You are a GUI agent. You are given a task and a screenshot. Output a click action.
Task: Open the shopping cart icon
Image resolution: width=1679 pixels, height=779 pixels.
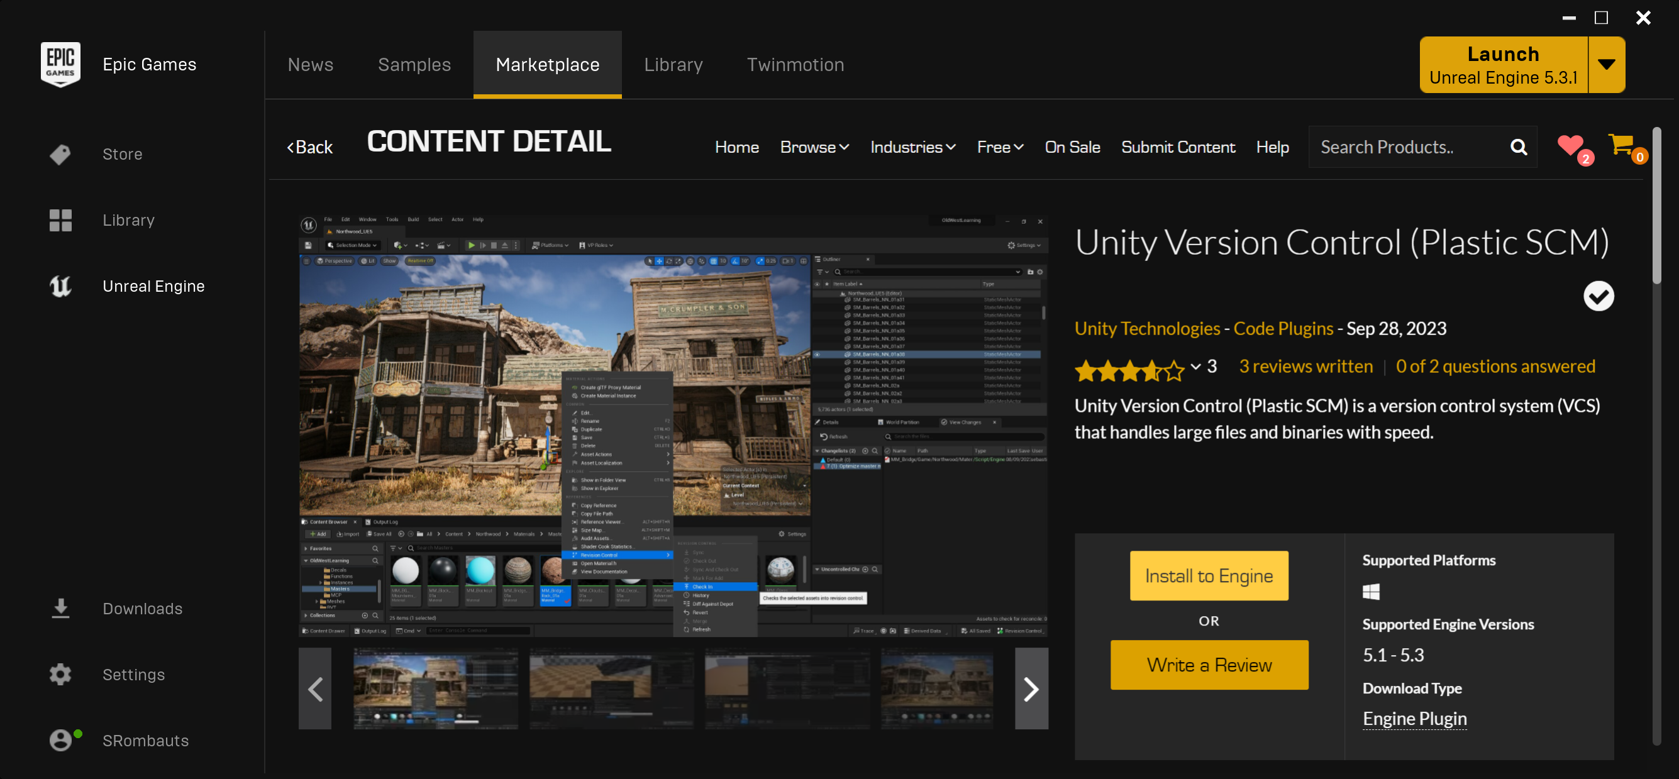(1621, 145)
